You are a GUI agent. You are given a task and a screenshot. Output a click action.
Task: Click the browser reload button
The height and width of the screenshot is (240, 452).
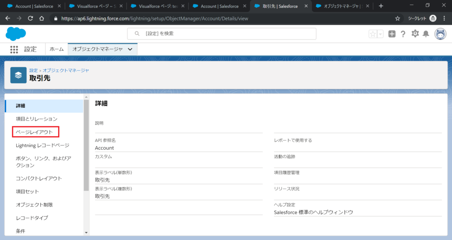coord(30,19)
